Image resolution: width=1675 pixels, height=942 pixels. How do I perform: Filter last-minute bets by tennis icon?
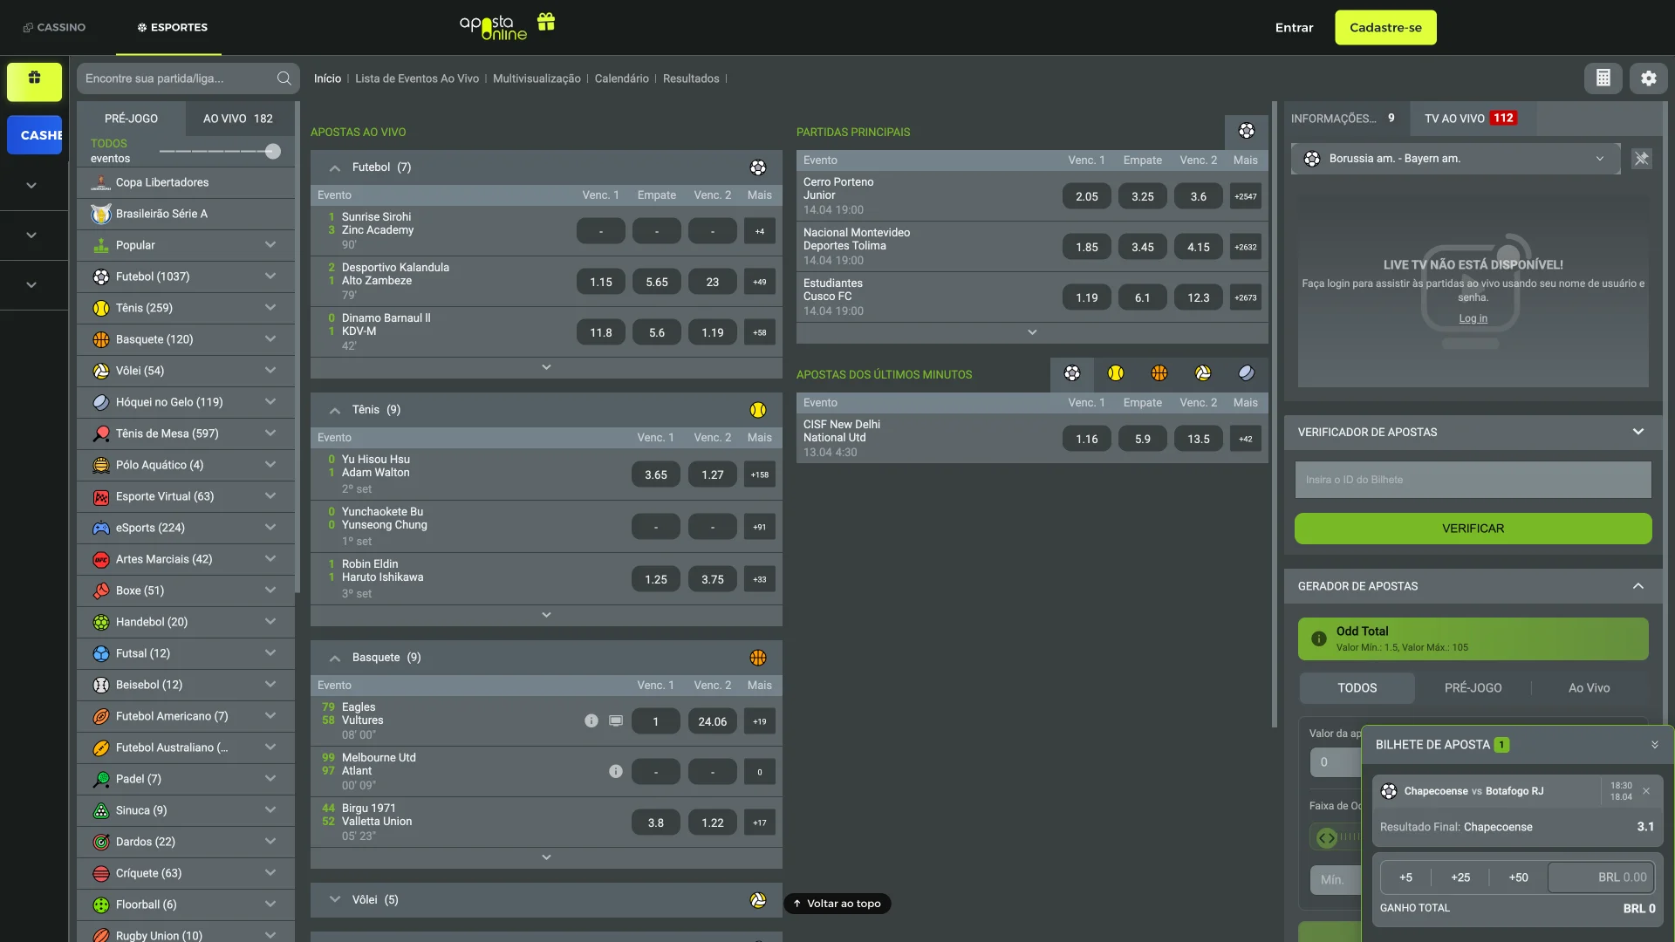(1116, 373)
